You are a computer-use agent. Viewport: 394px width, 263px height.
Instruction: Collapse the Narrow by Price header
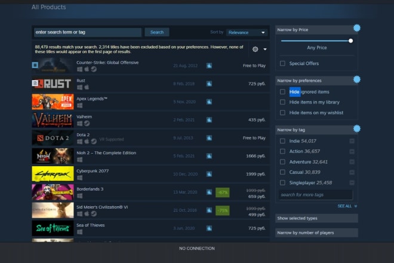click(x=316, y=30)
